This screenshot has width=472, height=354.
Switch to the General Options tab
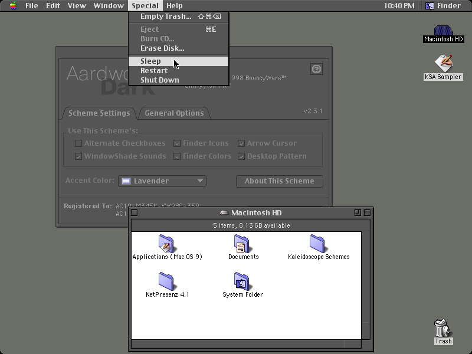(174, 113)
